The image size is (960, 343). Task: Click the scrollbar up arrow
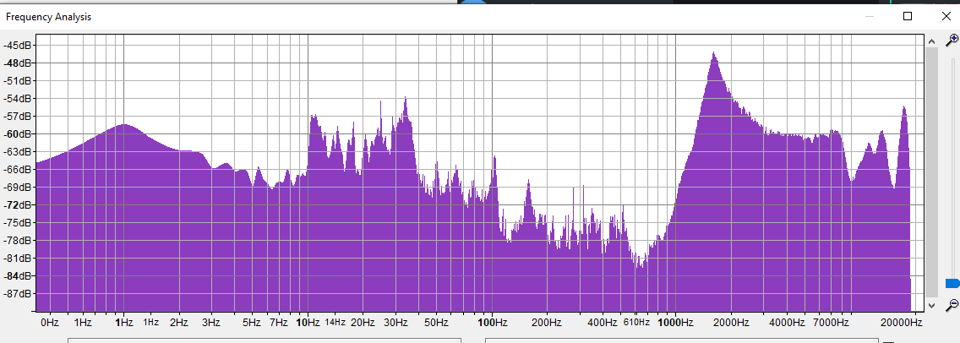(931, 41)
